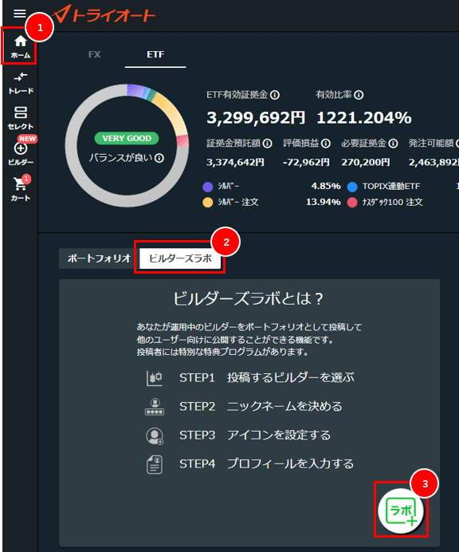Switch to the ポートフォリオ tab

pos(99,258)
